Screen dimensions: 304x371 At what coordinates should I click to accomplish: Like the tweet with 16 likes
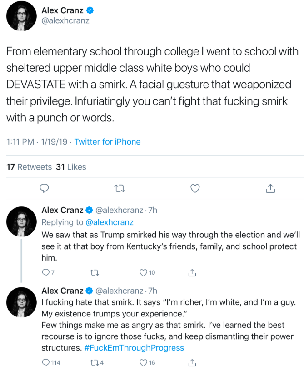[144, 362]
